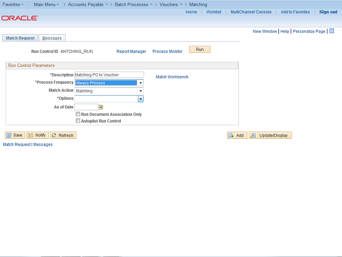
Task: Enable Run Document Association Only checkbox
Action: (78, 114)
